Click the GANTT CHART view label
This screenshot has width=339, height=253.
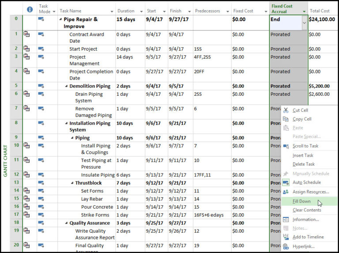(x=5, y=161)
